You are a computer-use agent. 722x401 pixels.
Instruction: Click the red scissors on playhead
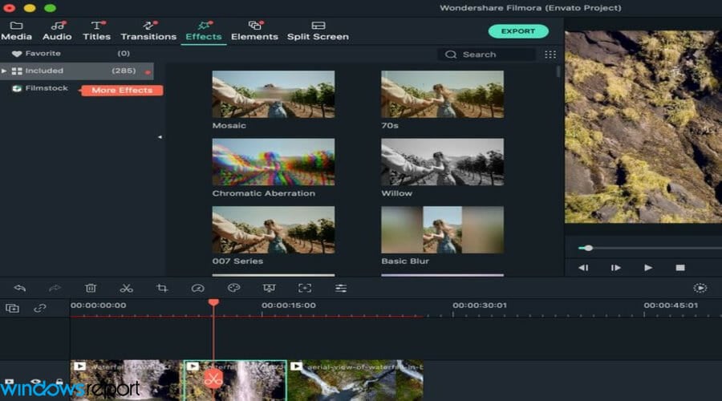tap(213, 379)
